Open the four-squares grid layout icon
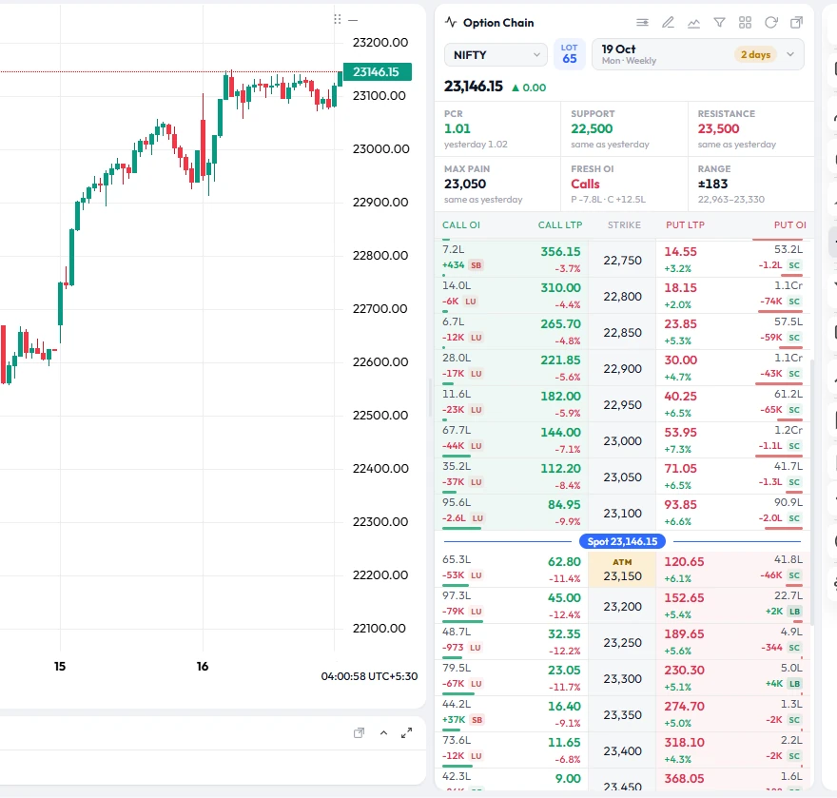 point(745,23)
